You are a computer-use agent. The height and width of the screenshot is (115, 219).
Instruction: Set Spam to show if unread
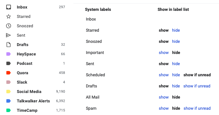pyautogui.click(x=197, y=108)
